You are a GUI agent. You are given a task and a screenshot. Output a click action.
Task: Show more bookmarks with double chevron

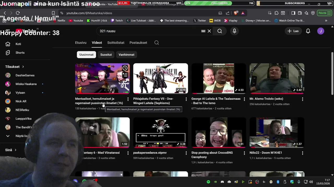pyautogui.click(x=326, y=21)
